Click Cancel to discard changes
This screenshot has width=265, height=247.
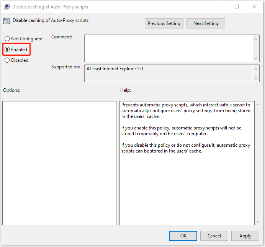coord(214,235)
